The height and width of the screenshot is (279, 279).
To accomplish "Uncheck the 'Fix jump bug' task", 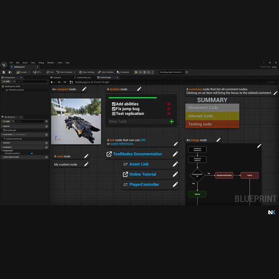I will pyautogui.click(x=114, y=109).
